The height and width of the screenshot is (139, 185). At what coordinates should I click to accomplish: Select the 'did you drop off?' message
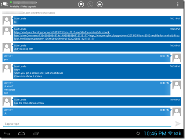click(23, 49)
